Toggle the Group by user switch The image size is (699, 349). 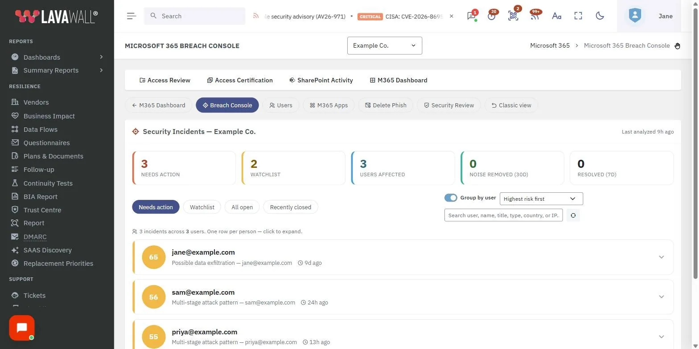coord(451,198)
